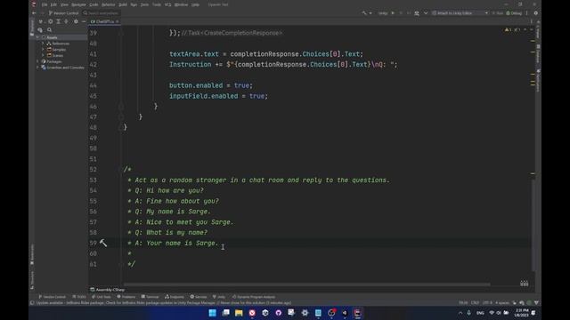
Task: Click the Unity play button
Action: click(393, 13)
